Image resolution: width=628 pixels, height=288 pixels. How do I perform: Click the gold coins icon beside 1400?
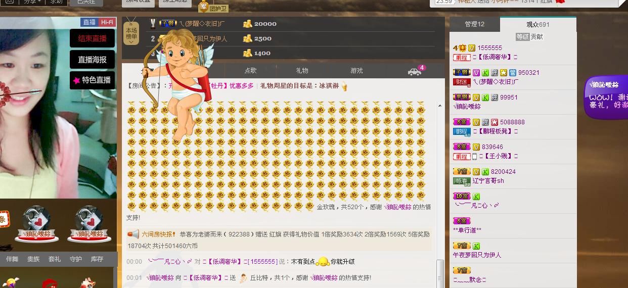tap(247, 53)
